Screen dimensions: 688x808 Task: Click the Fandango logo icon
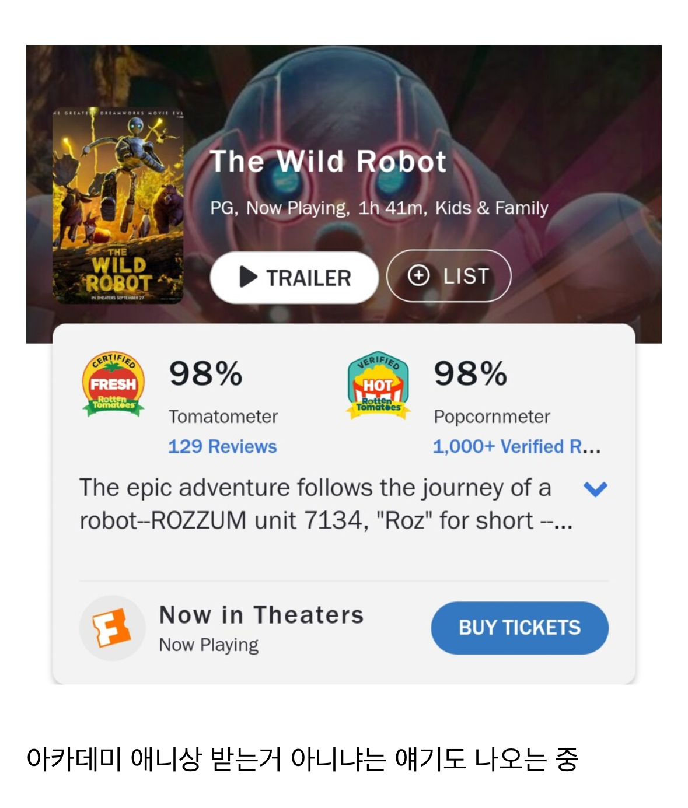click(x=112, y=628)
